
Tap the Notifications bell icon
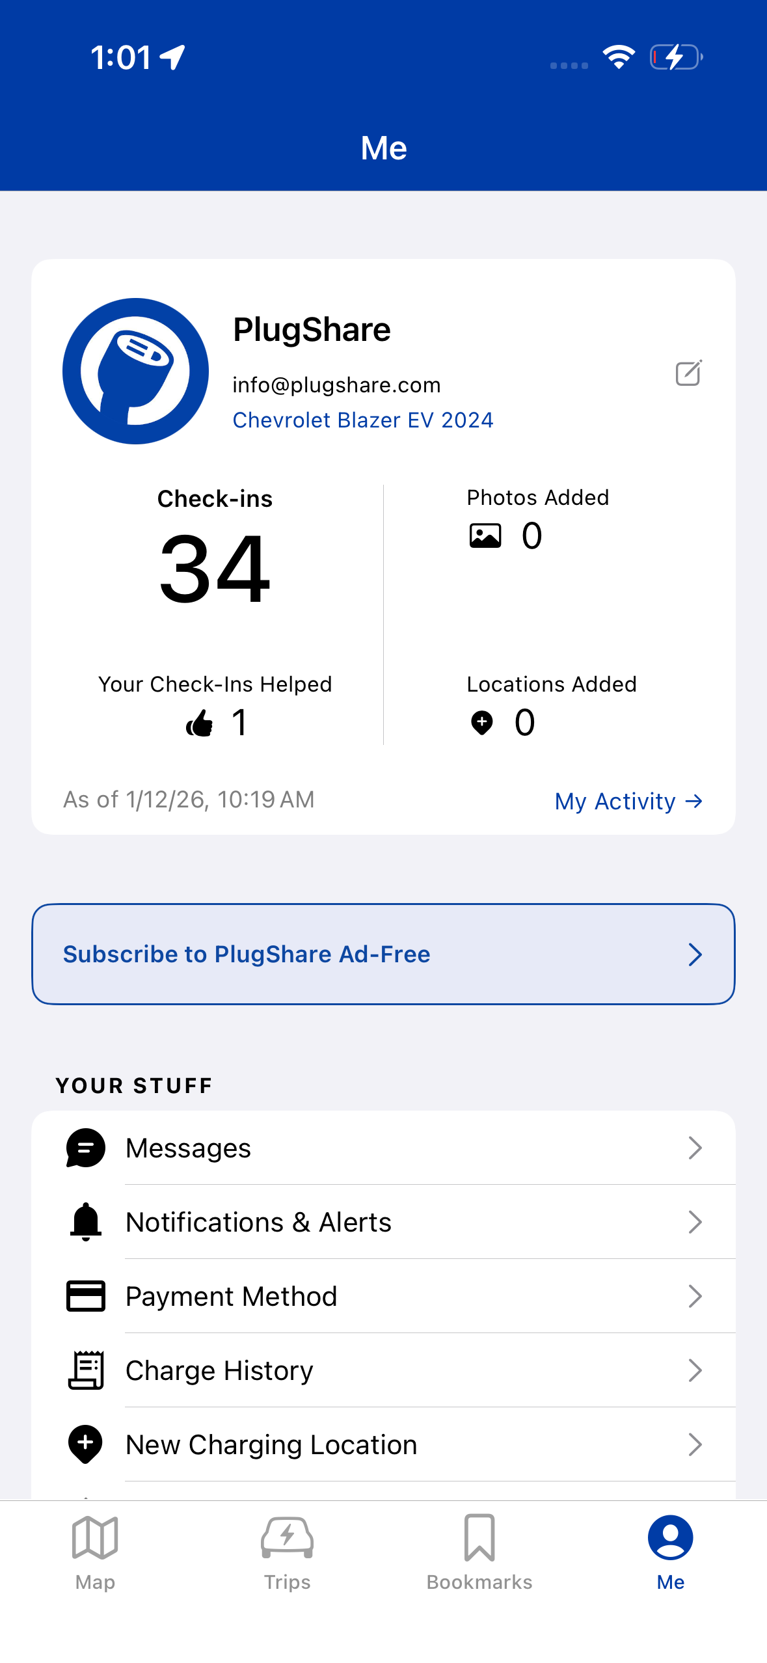(85, 1222)
